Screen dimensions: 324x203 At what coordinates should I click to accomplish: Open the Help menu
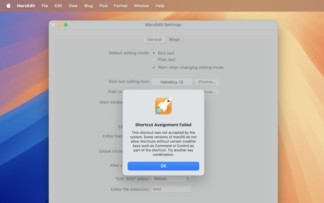point(160,5)
